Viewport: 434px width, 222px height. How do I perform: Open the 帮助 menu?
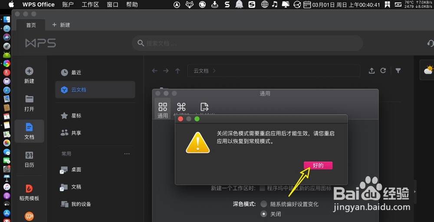coord(132,4)
